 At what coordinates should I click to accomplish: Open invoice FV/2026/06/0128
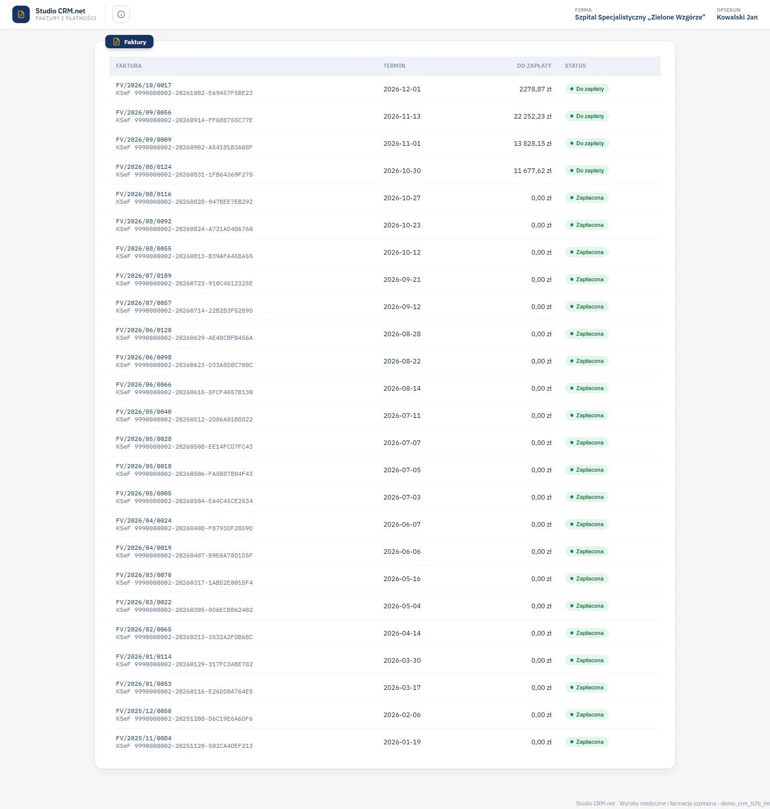coord(144,330)
